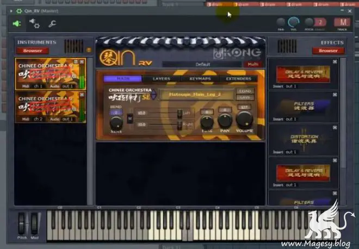Switch to the LAYERS tab
Image resolution: width=359 pixels, height=249 pixels.
point(162,79)
